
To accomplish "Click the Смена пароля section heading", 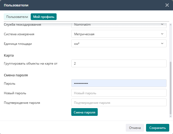I will tap(16, 75).
